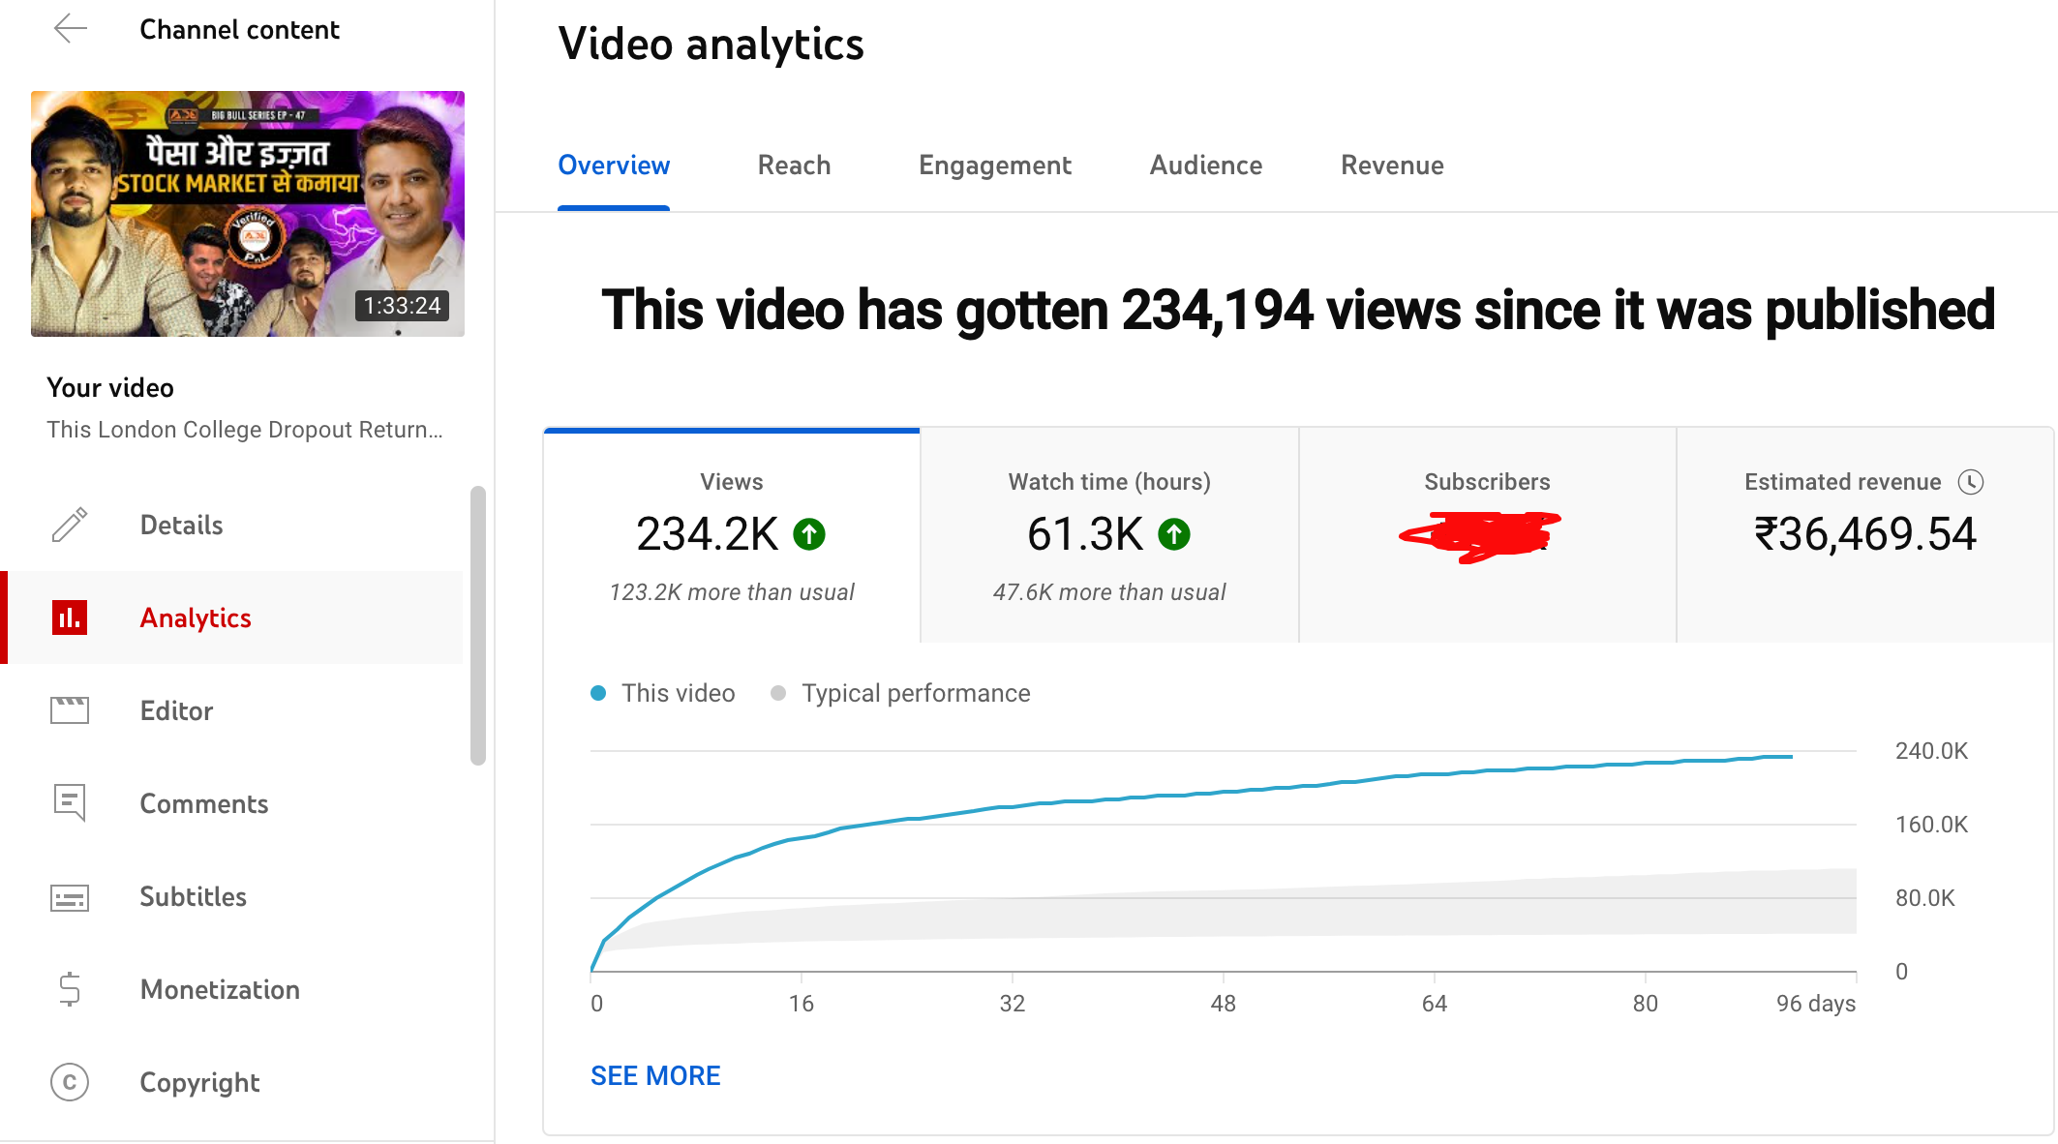Click the back arrow to Channel content
Viewport: 2058px width, 1144px height.
click(x=69, y=29)
